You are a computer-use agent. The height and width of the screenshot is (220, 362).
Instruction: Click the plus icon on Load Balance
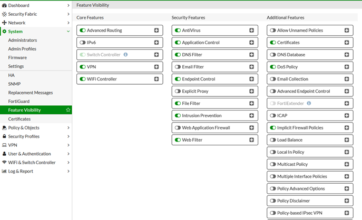click(347, 140)
